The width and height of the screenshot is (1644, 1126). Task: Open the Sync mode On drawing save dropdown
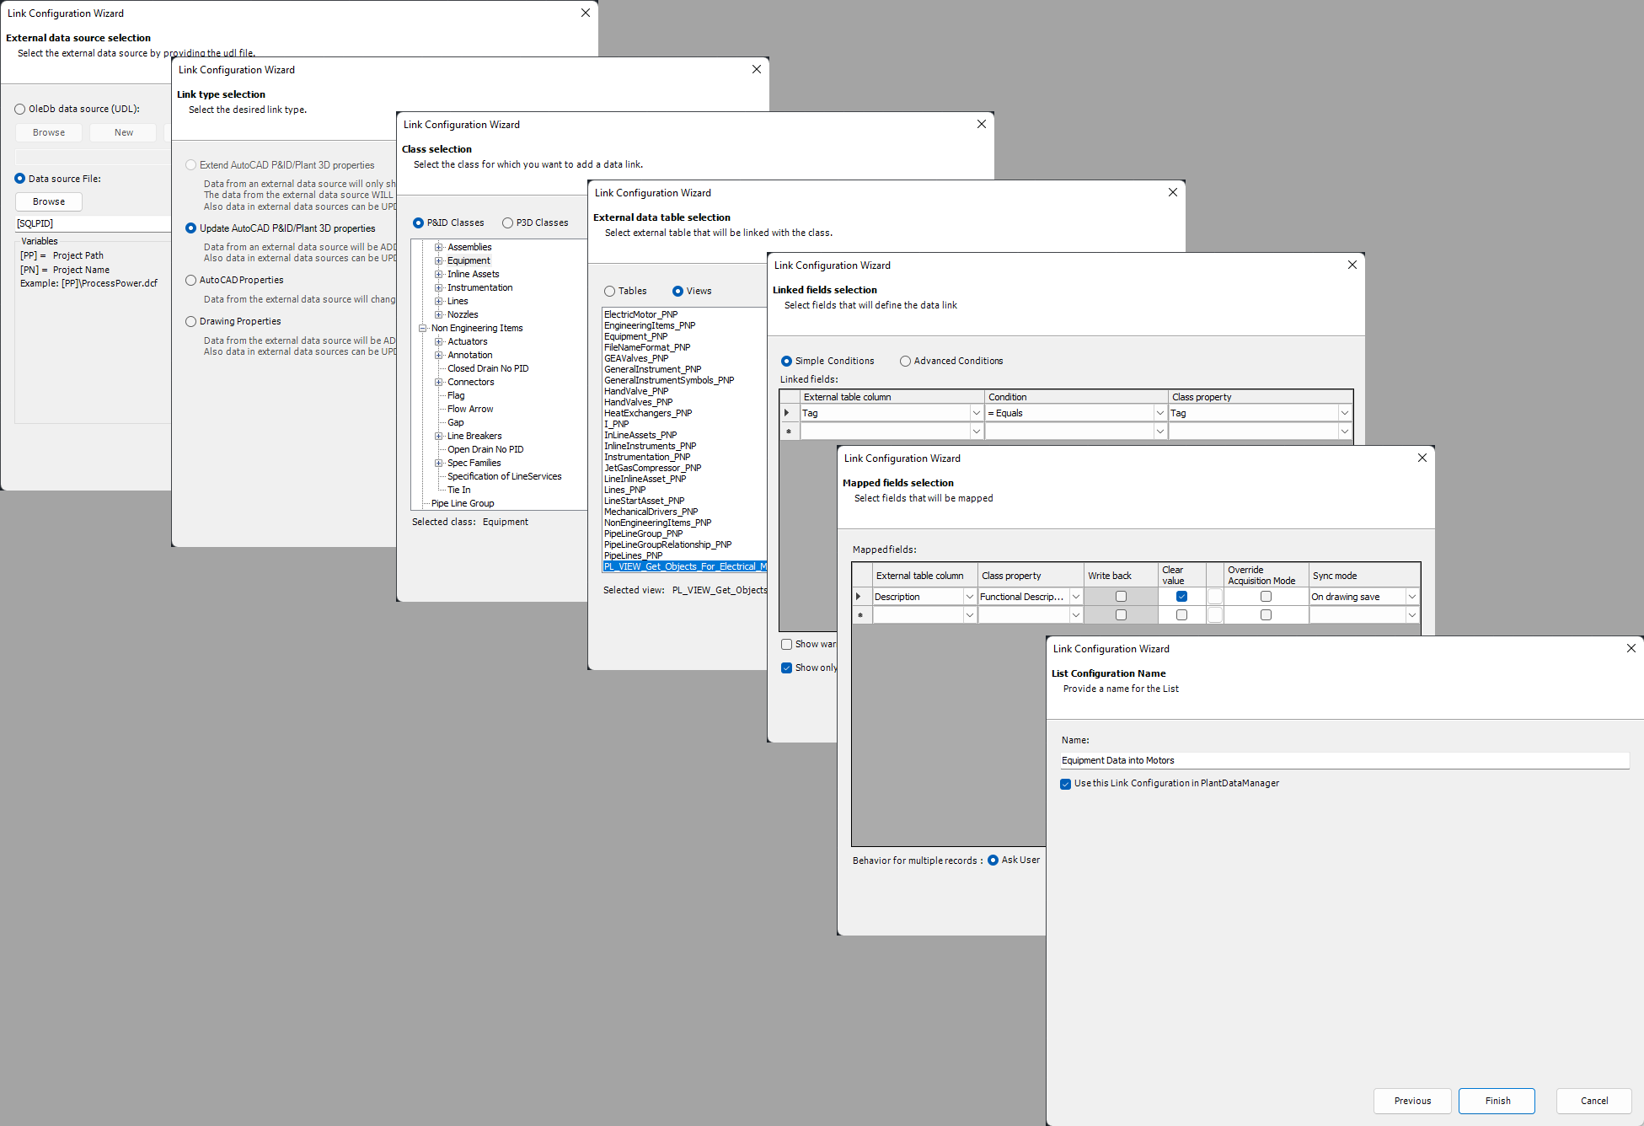tap(1412, 597)
